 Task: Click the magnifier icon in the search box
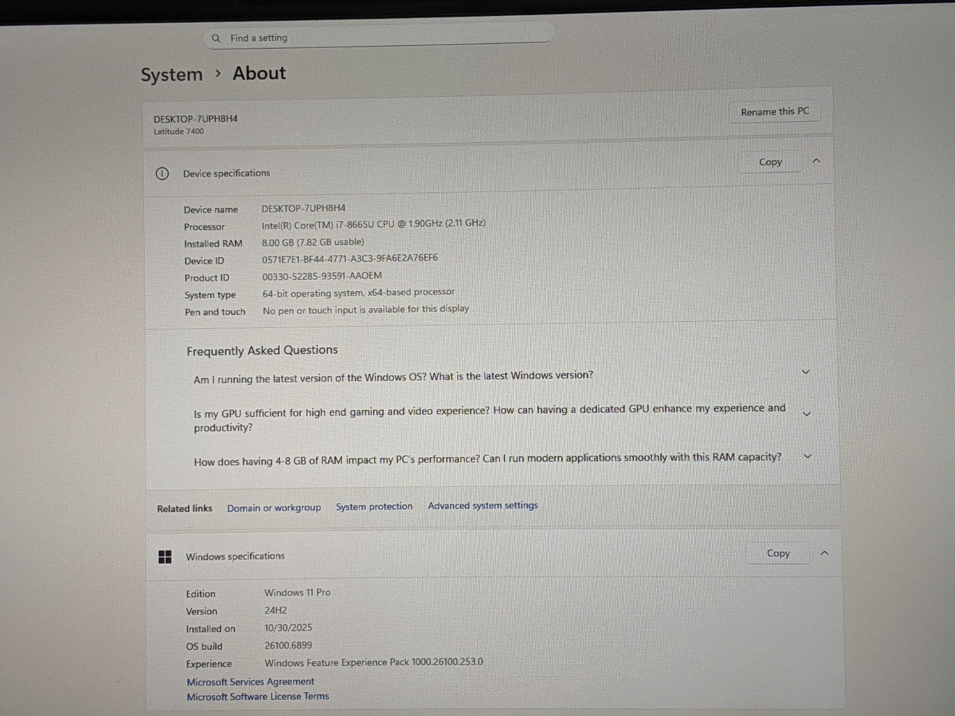coord(217,38)
